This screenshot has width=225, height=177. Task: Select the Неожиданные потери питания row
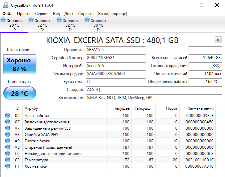click(x=109, y=153)
